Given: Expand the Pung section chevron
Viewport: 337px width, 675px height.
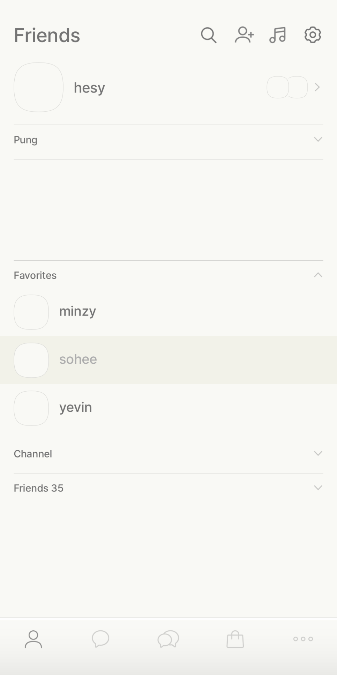Looking at the screenshot, I should pyautogui.click(x=318, y=140).
